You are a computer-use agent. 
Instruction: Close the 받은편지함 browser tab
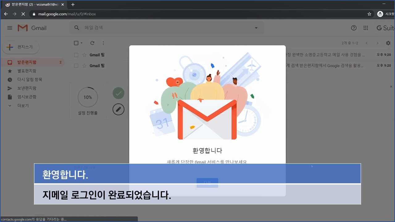click(x=63, y=5)
